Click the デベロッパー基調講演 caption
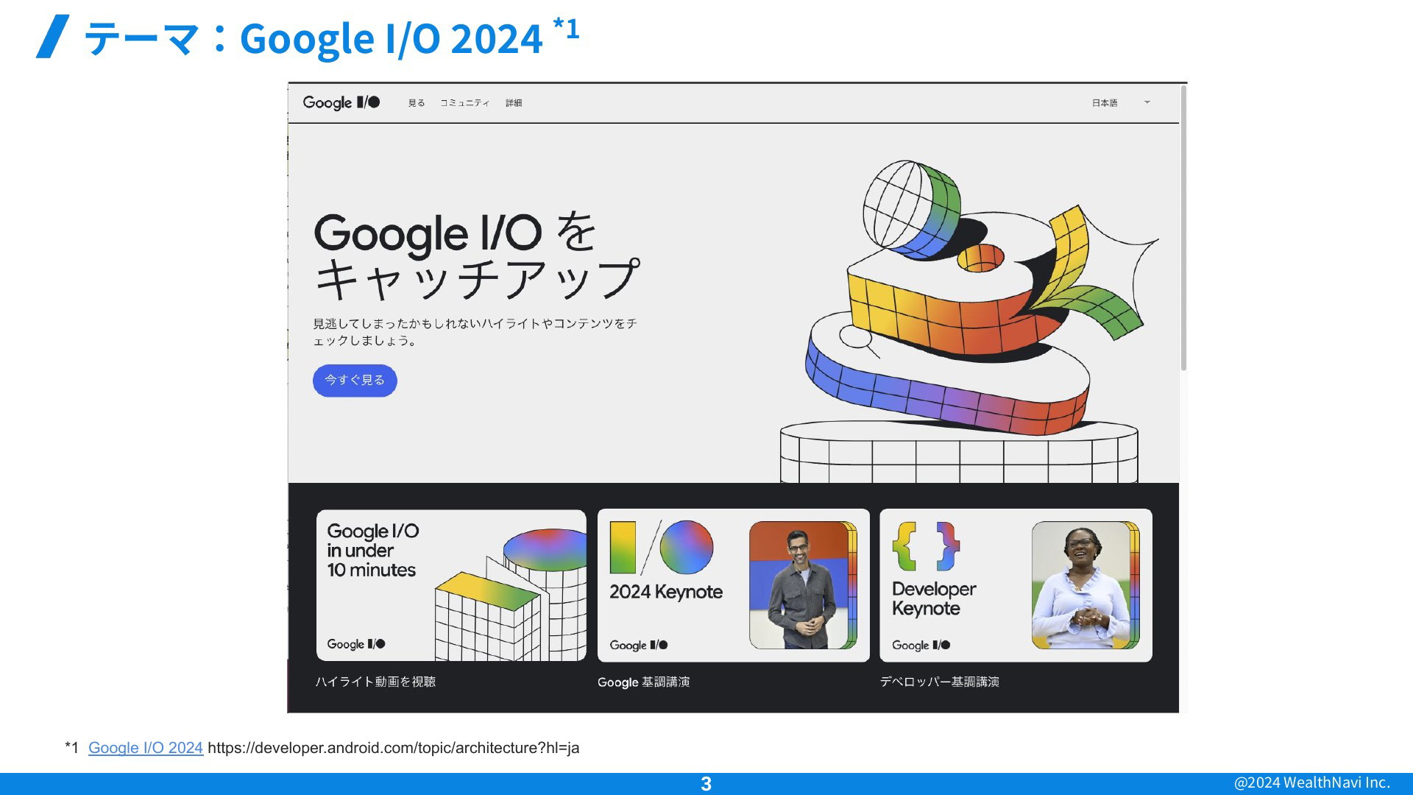The width and height of the screenshot is (1413, 795). [x=940, y=682]
